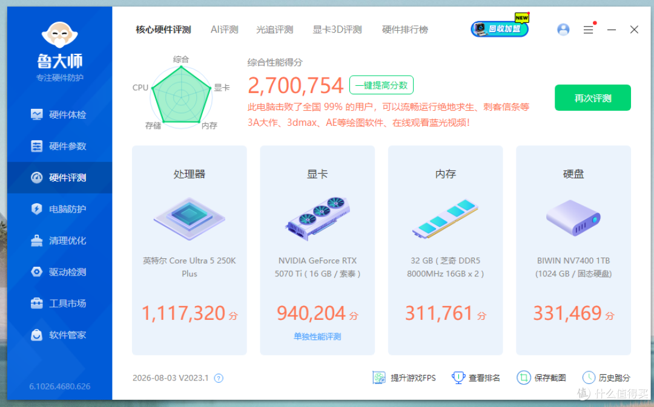This screenshot has height=407, width=654.
Task: Click the 32 GB DDR5 8000MHz text
Action: click(x=446, y=267)
